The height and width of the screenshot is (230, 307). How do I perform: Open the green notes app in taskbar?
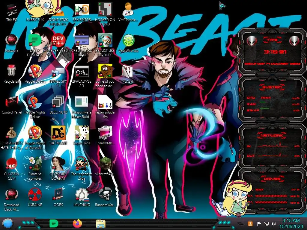[x=54, y=223]
